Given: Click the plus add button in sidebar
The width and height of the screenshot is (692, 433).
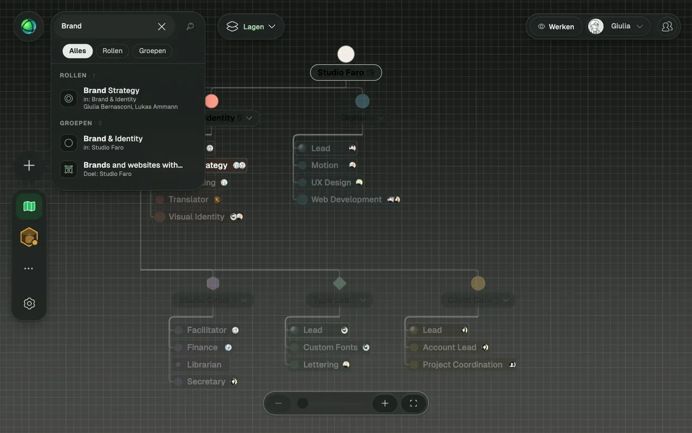Looking at the screenshot, I should tap(29, 166).
